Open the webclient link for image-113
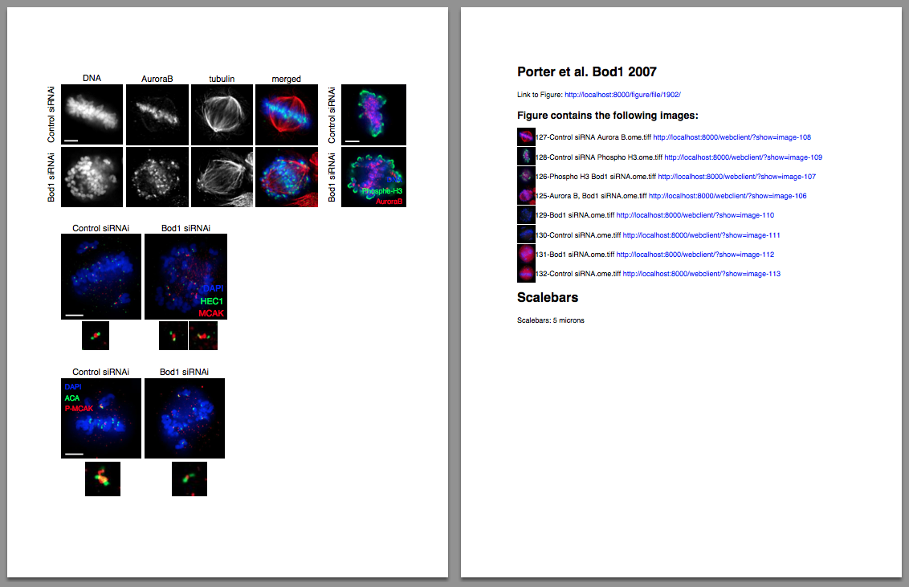The height and width of the screenshot is (587, 909). point(701,274)
